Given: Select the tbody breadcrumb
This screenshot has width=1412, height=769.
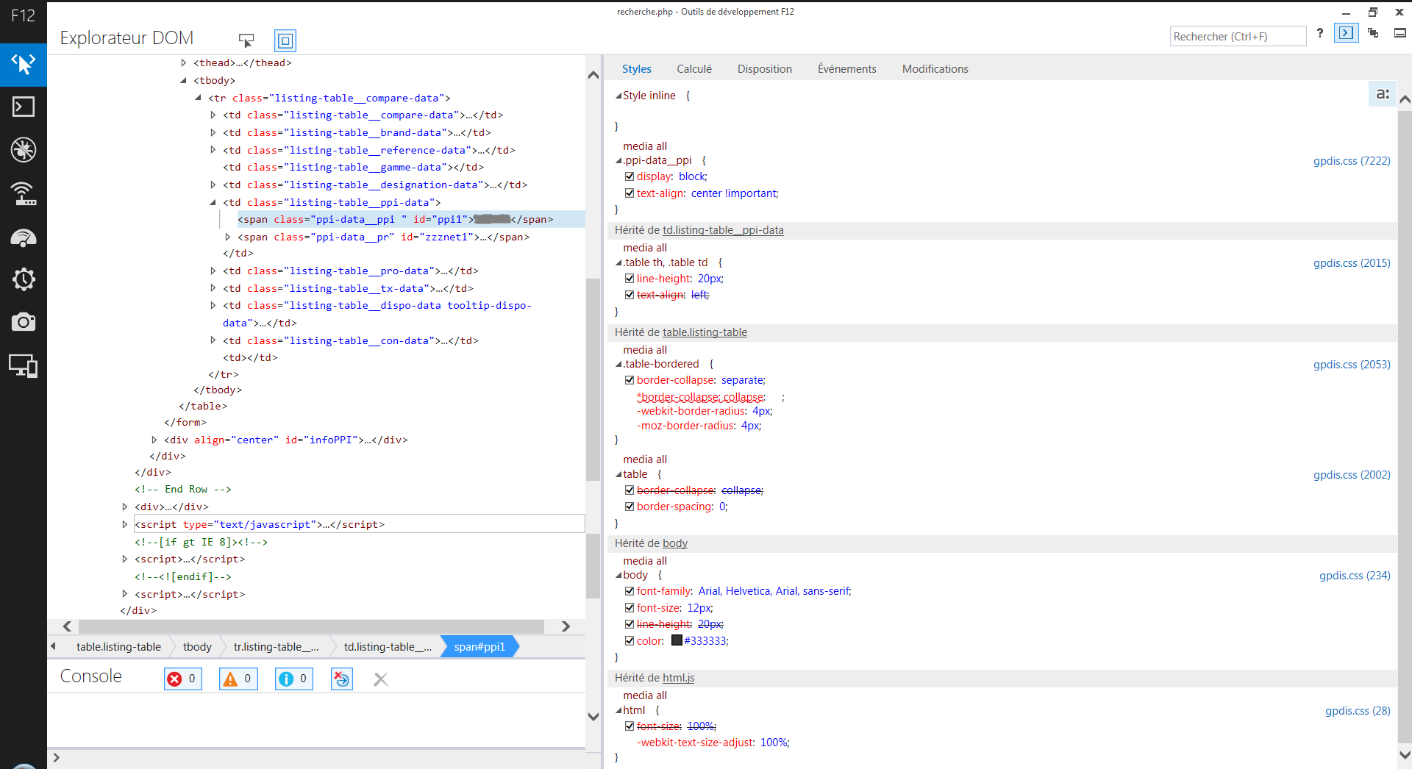Looking at the screenshot, I should 197,647.
